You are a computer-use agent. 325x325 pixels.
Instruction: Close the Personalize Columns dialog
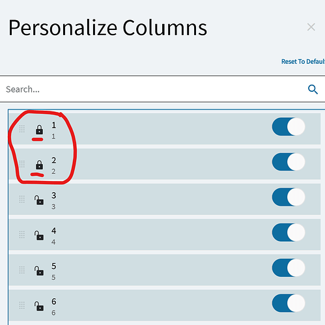tap(311, 27)
